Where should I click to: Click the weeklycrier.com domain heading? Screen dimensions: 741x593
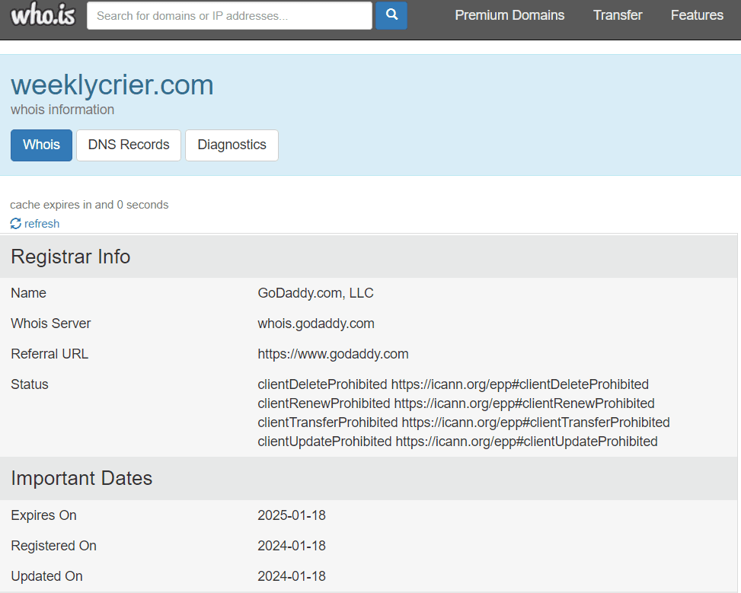tap(112, 85)
